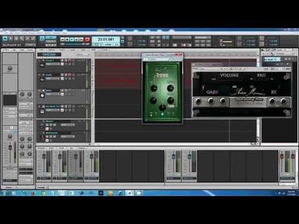Choose the Erase tool in control bar
Screen dimensions: 299x224
point(33,39)
